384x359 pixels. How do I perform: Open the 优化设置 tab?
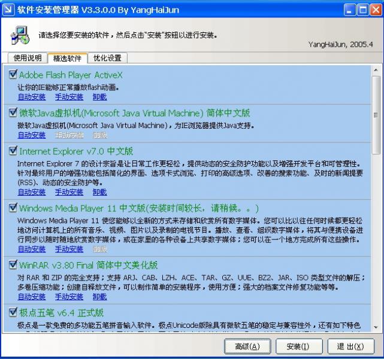(107, 58)
